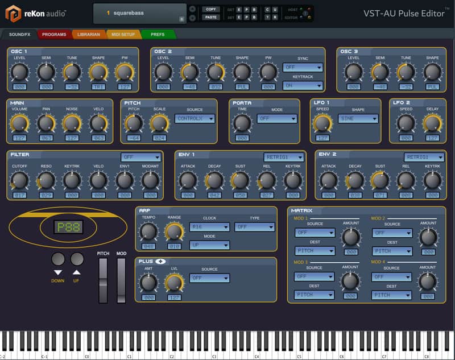Screen dimensions: 455x360
Task: Click the lower round preset step button
Action: (x=192, y=18)
